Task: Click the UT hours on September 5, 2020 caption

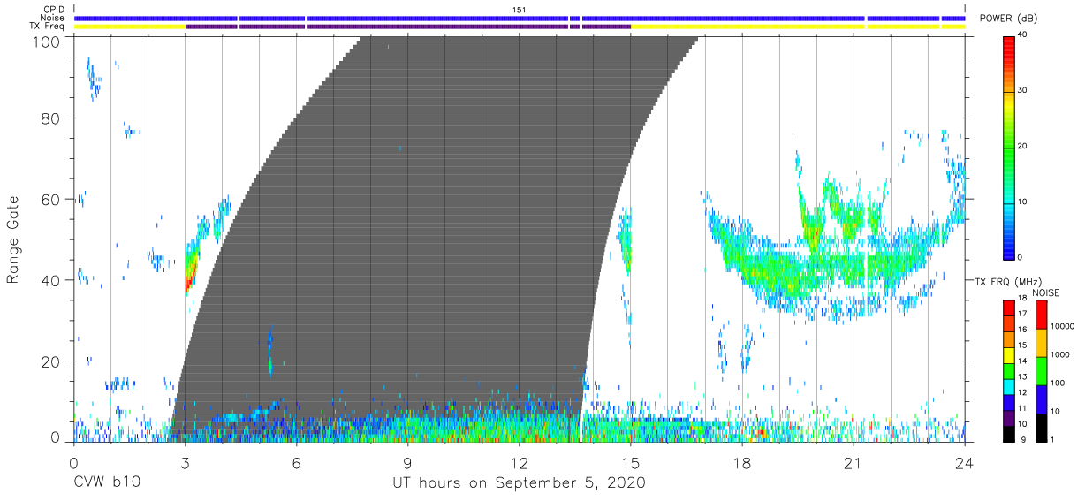Action: pos(519,483)
